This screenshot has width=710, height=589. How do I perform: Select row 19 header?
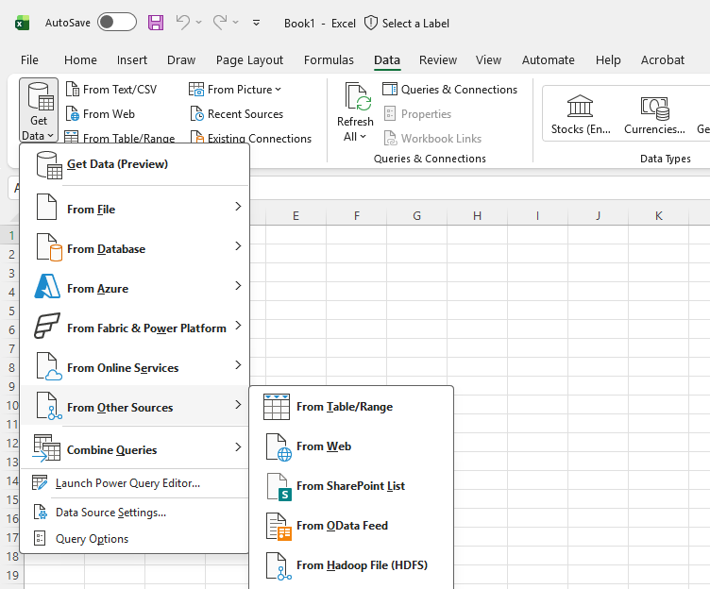[11, 576]
